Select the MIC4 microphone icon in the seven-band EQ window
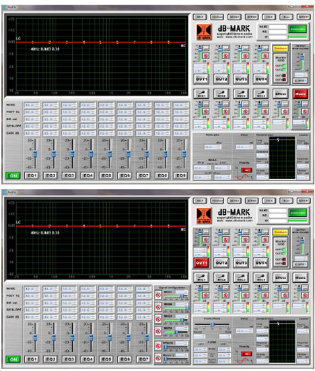Viewport: 315px width, 371px height. [x=261, y=278]
